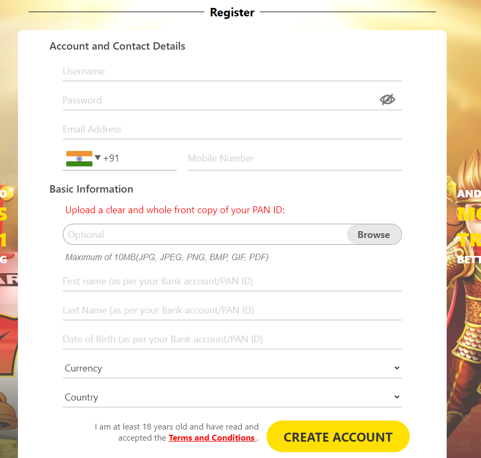This screenshot has height=458, width=481.
Task: Select the Last Name input field
Action: [x=232, y=311]
